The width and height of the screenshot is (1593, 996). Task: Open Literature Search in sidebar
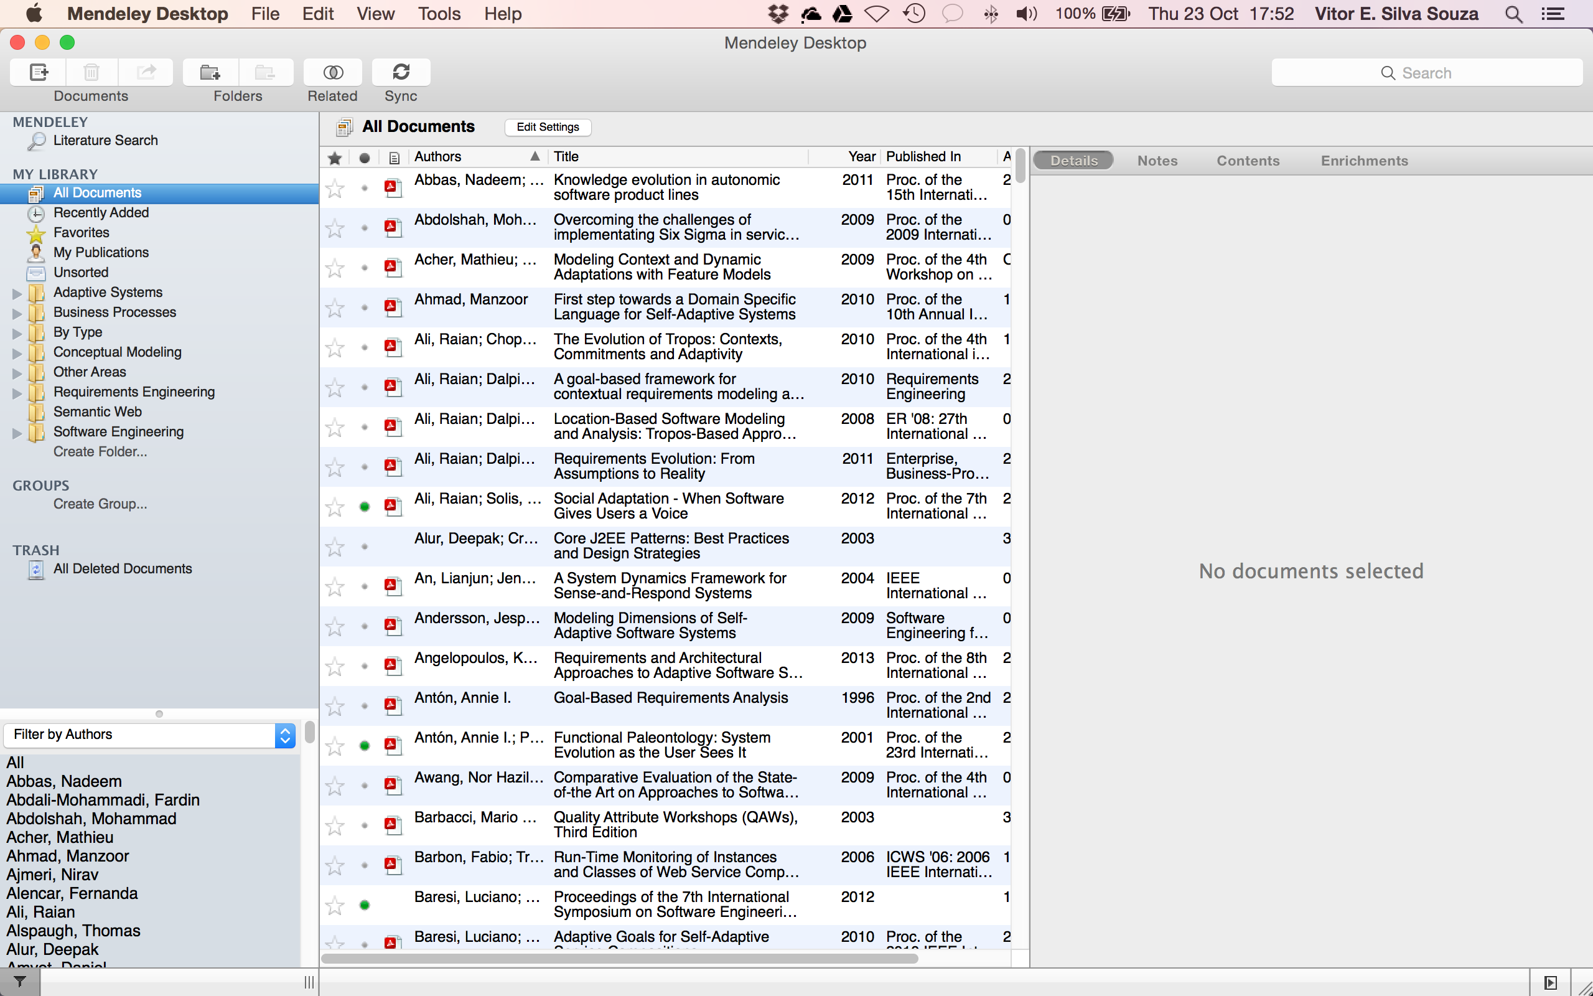pos(105,140)
